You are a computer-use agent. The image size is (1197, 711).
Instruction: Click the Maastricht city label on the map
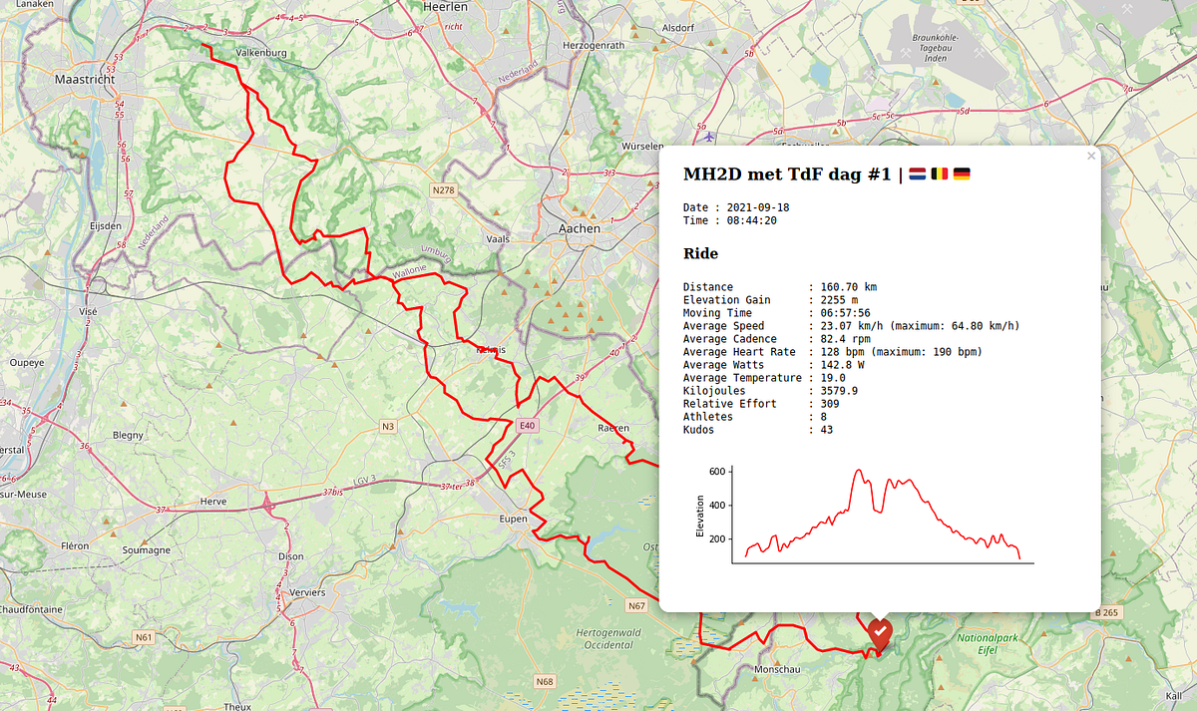pos(85,78)
